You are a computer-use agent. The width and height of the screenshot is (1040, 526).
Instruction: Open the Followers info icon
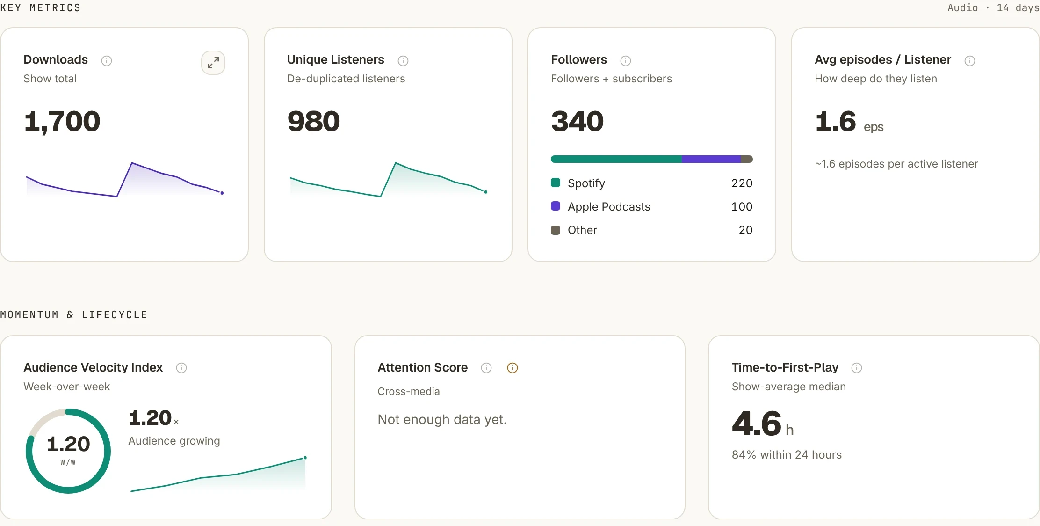click(626, 61)
